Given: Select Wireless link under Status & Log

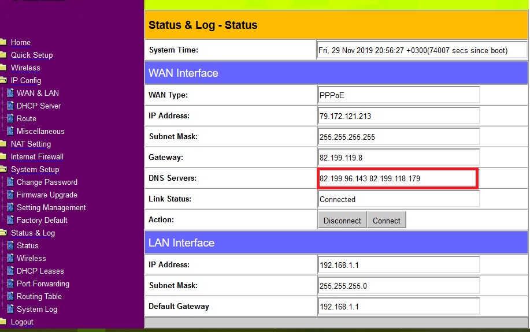Looking at the screenshot, I should point(31,258).
